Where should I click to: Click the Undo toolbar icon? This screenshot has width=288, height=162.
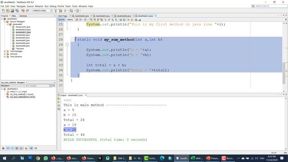pyautogui.click(x=23, y=11)
